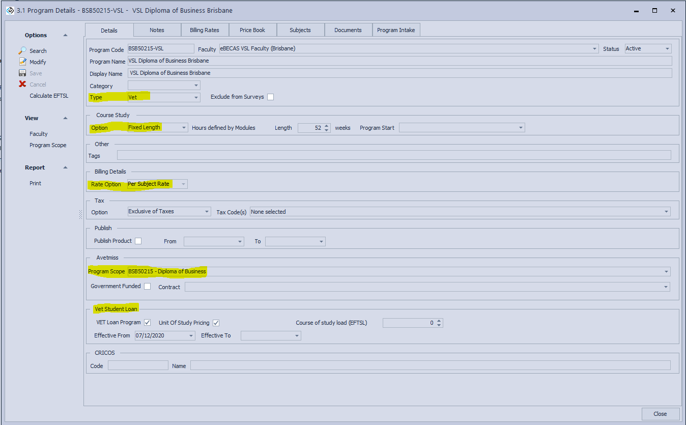Expand the Program Scope dropdown
686x425 pixels.
(666, 272)
